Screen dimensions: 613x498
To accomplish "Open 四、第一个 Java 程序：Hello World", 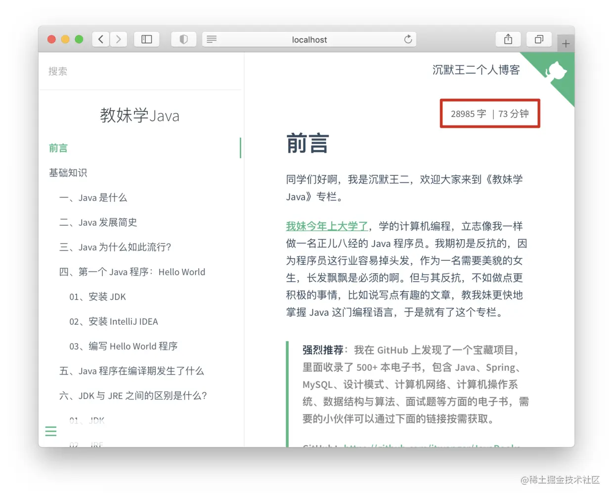I will pos(132,272).
